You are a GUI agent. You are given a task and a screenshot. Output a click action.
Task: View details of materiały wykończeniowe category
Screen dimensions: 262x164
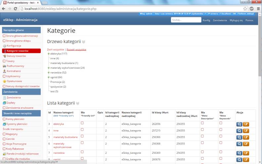(239, 144)
